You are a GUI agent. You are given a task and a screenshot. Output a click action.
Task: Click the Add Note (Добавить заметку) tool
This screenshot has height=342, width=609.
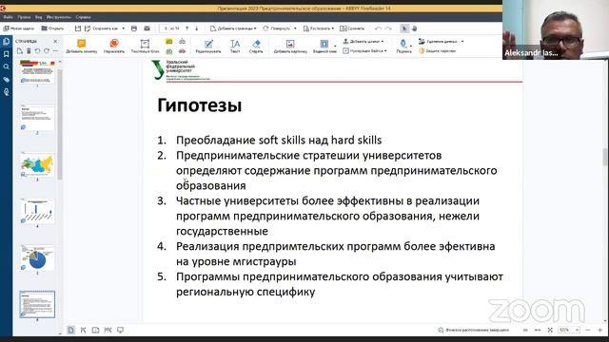pos(81,46)
